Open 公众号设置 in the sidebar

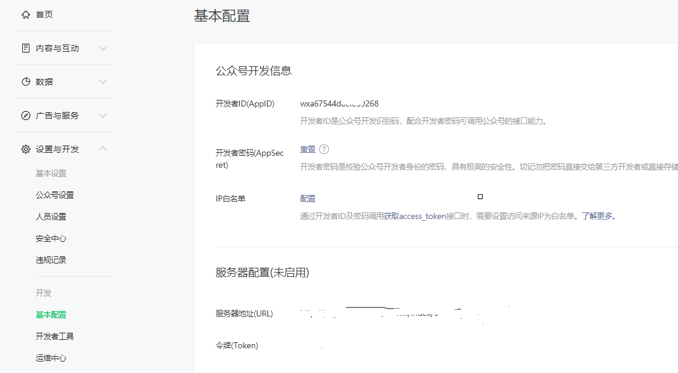tap(55, 195)
